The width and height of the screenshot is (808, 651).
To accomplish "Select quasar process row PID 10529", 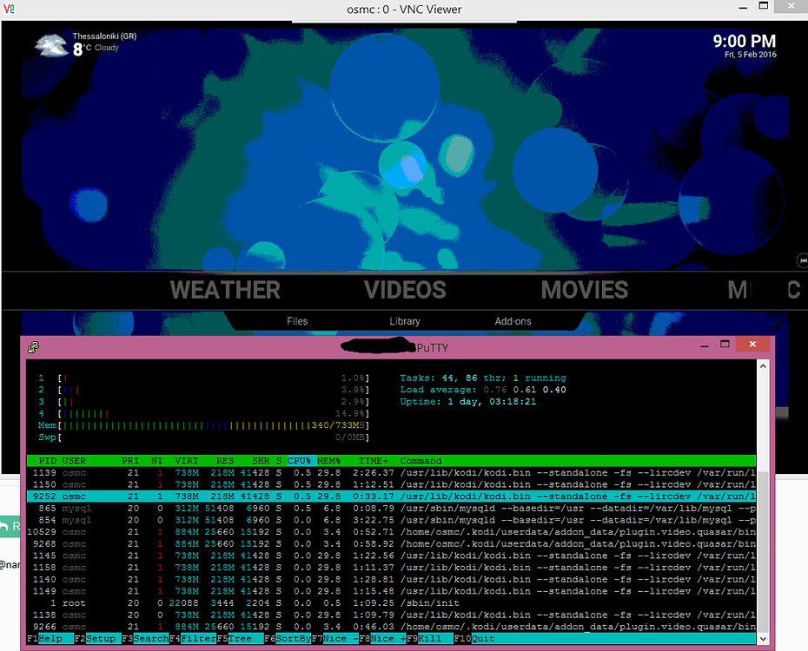I will click(x=391, y=531).
